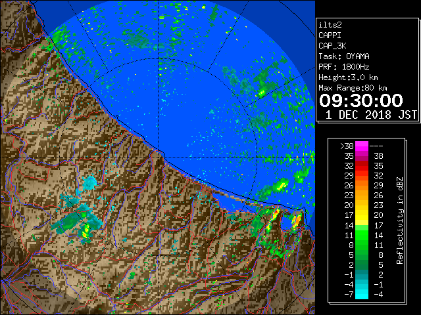Click the ">38" legend value

click(x=347, y=146)
